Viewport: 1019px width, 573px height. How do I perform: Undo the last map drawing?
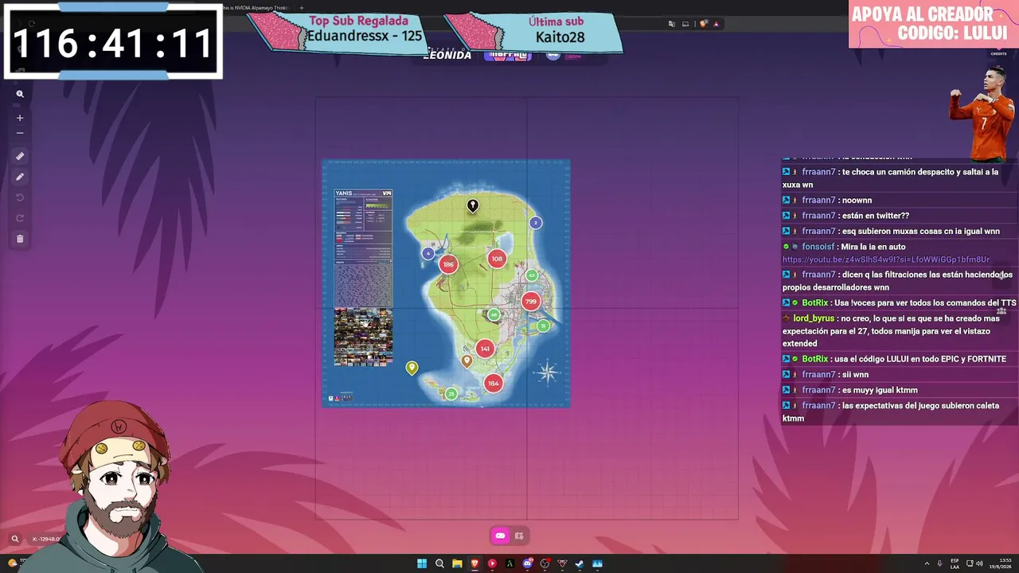(20, 197)
